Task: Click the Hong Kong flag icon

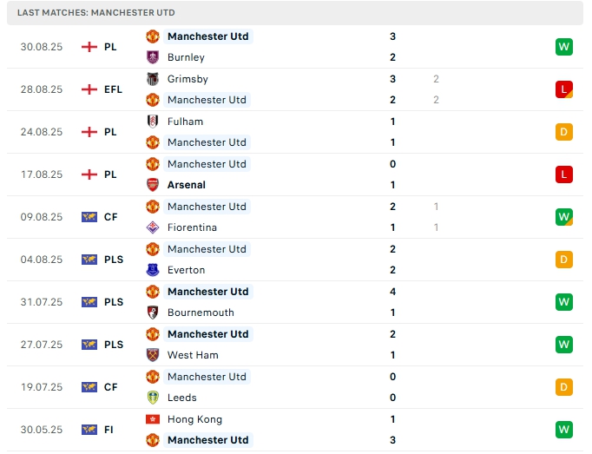Action: (x=153, y=419)
